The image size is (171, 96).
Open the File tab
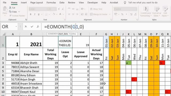click(5, 2)
